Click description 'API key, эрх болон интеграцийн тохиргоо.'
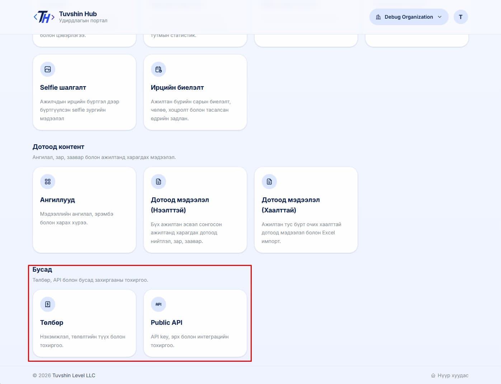Image resolution: width=501 pixels, height=384 pixels. pos(190,341)
